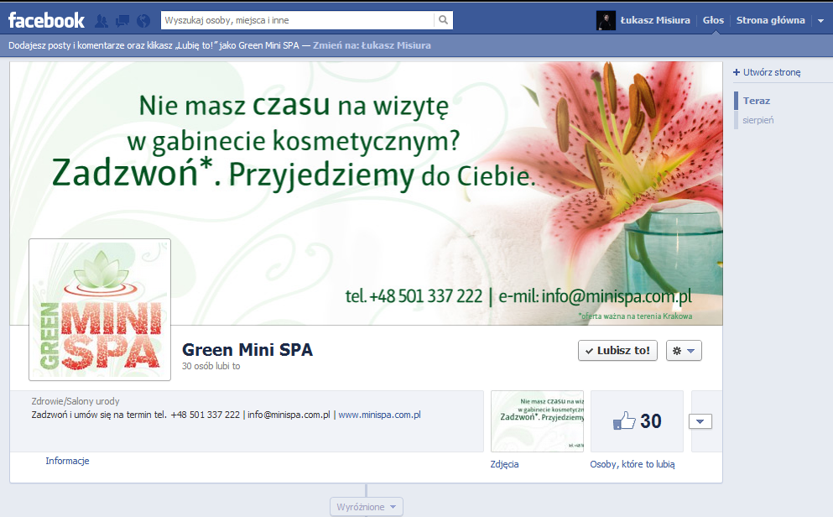Click the Green Mini SPA page title
The height and width of the screenshot is (517, 833).
(247, 350)
